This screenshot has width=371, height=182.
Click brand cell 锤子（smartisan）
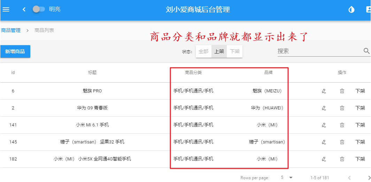click(267, 142)
